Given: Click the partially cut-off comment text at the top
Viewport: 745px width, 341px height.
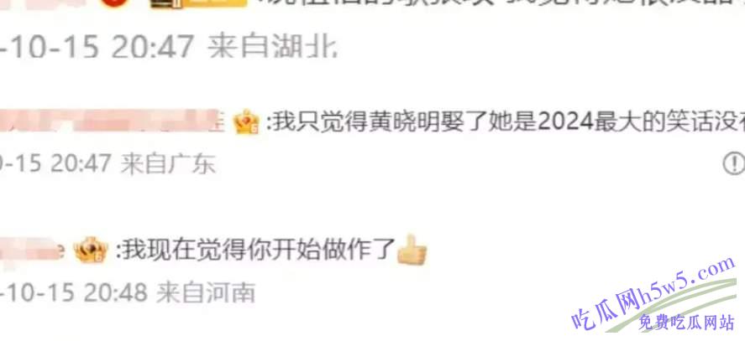Looking at the screenshot, I should click(x=499, y=4).
